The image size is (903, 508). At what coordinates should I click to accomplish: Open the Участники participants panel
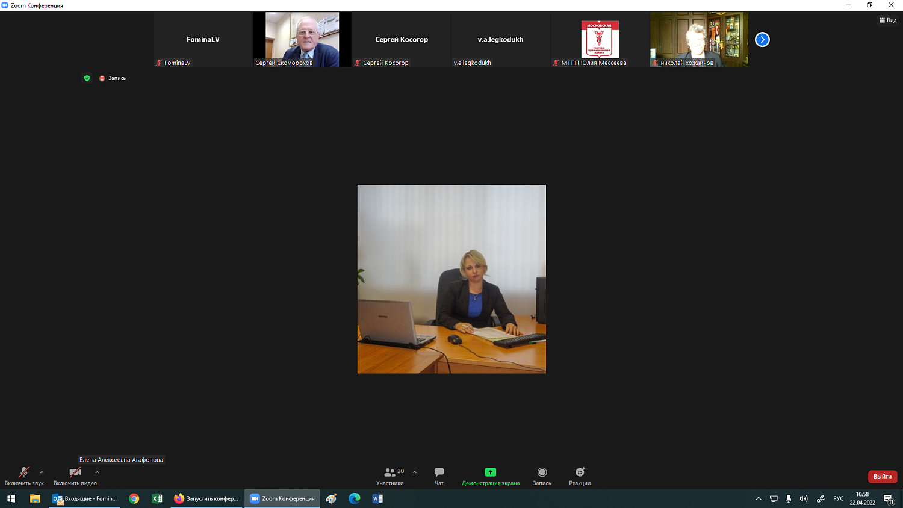(390, 475)
